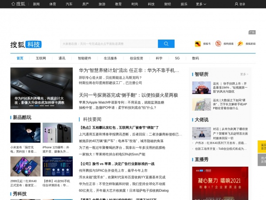This screenshot has height=200, width=266.
Task: Open headline 天问一号探测器完成"侧手翻"
Action: 129,95
